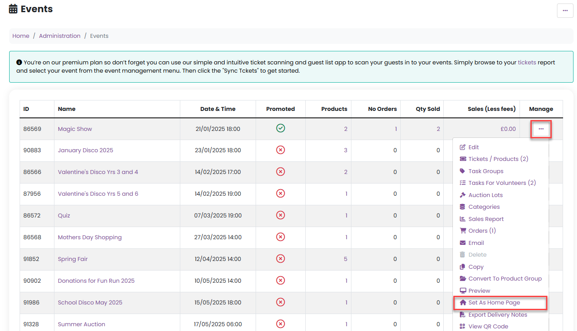
Task: Toggle promoted status for Spring Fair
Action: coord(280,259)
